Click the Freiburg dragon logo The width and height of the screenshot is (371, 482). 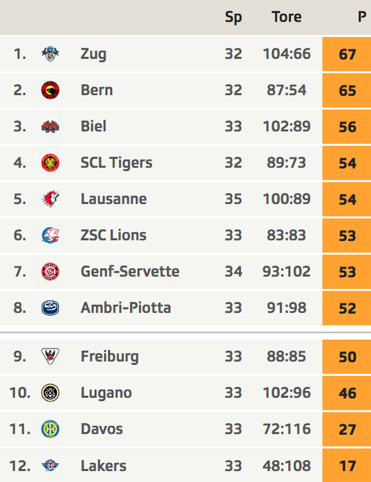coord(50,356)
